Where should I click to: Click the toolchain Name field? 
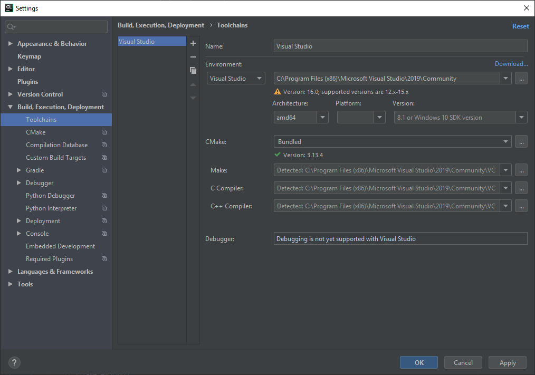pos(400,46)
